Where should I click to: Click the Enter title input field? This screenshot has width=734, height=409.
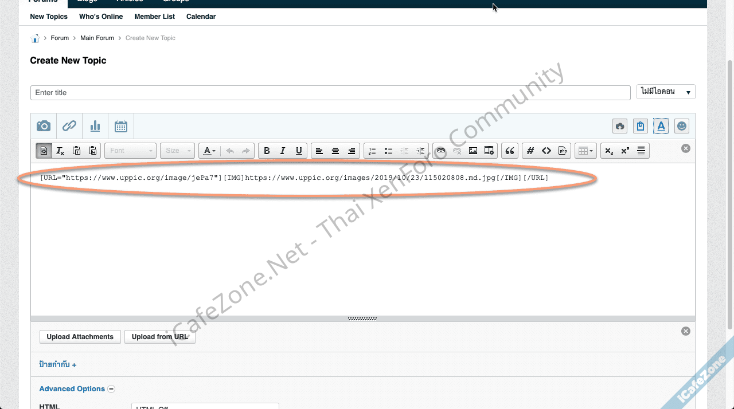[x=330, y=93]
